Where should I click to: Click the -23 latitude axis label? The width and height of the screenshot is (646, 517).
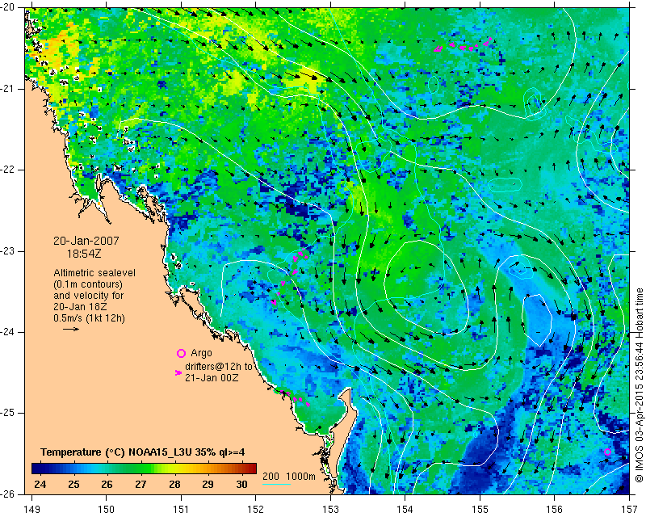coord(8,251)
